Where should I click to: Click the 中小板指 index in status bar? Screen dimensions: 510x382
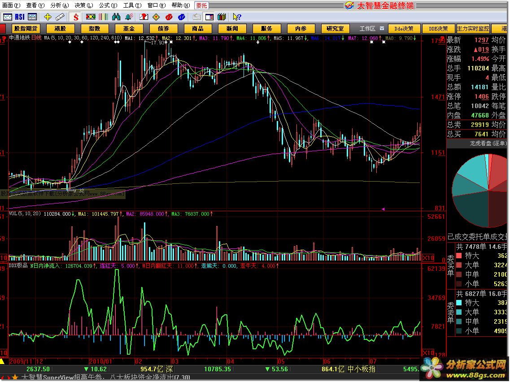coord(362,369)
